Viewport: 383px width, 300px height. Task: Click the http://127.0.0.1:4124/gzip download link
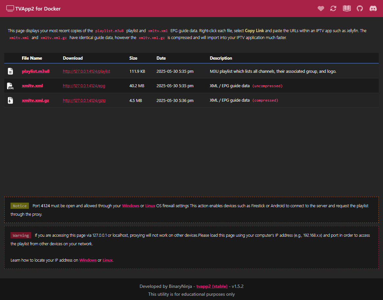coord(84,100)
